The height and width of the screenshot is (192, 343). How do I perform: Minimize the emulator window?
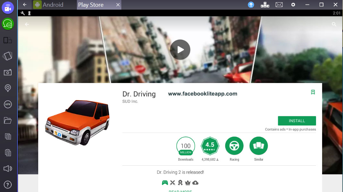coord(307,4)
